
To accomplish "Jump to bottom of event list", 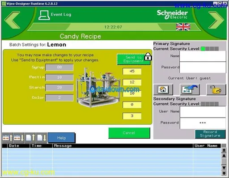I will tap(224, 173).
